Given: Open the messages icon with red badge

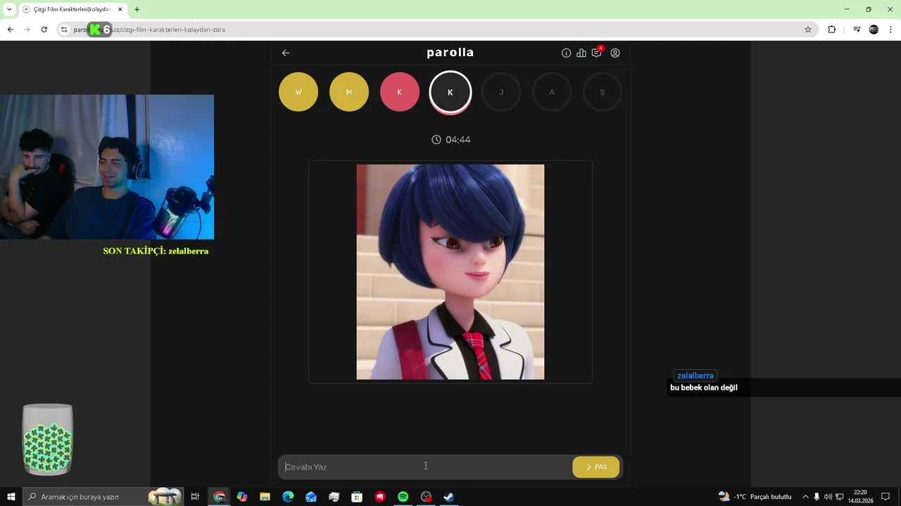Looking at the screenshot, I should (597, 52).
